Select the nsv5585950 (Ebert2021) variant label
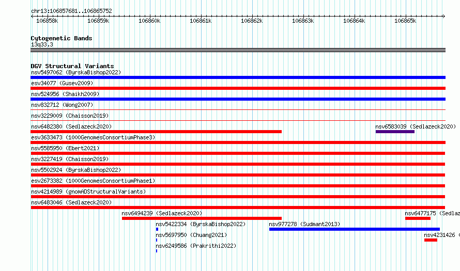Screen dimensions: 460x271 point(65,148)
